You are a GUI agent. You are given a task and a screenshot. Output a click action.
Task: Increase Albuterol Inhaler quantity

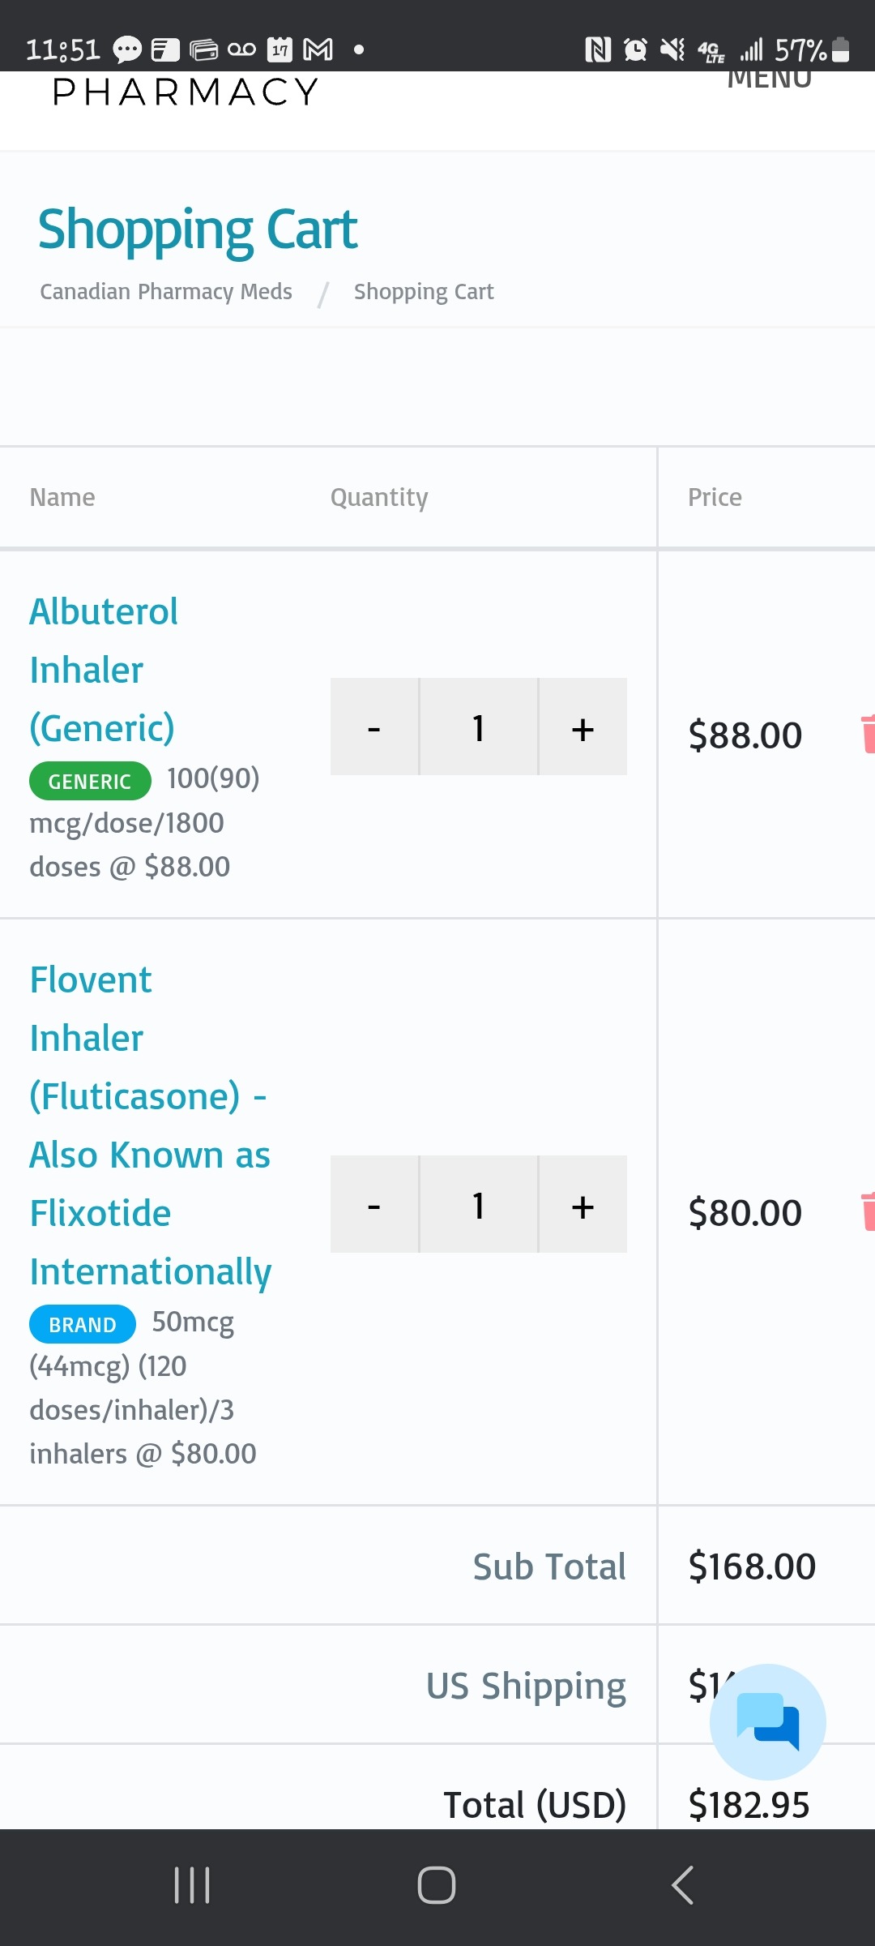point(583,727)
